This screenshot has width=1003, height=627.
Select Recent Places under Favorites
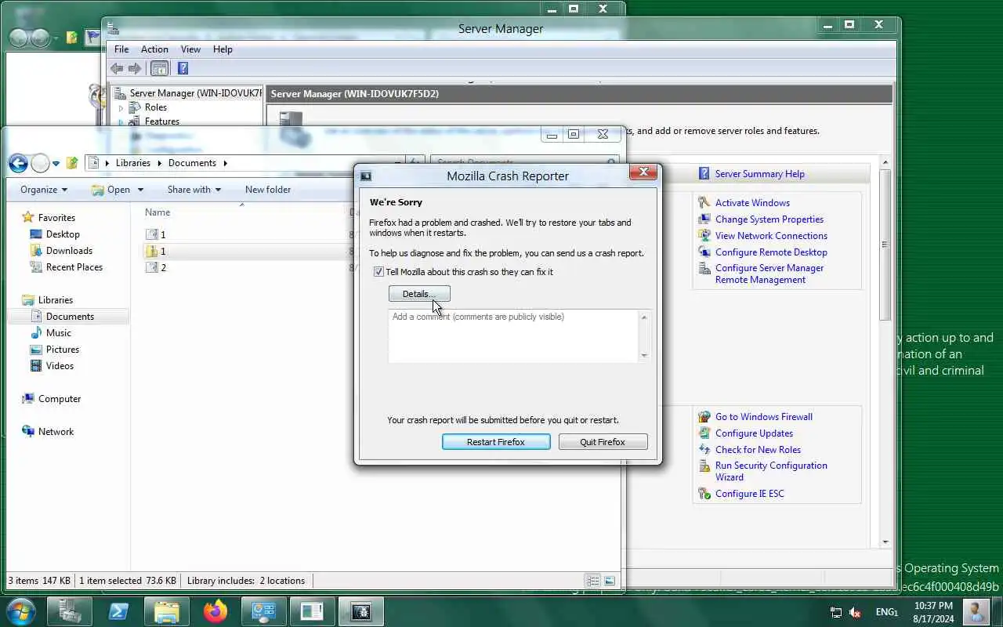pyautogui.click(x=74, y=267)
